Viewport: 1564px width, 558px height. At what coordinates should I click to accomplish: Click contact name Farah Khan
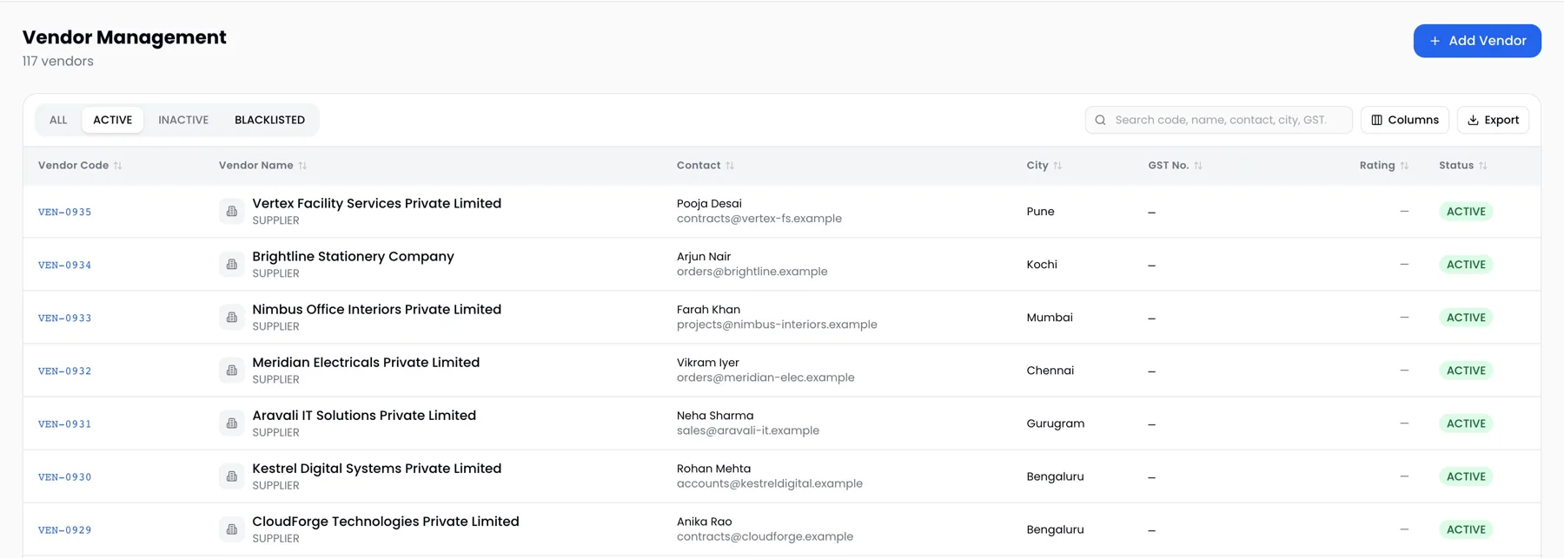(x=708, y=310)
